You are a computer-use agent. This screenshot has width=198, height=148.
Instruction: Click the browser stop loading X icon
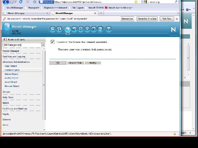(x=28, y=2)
